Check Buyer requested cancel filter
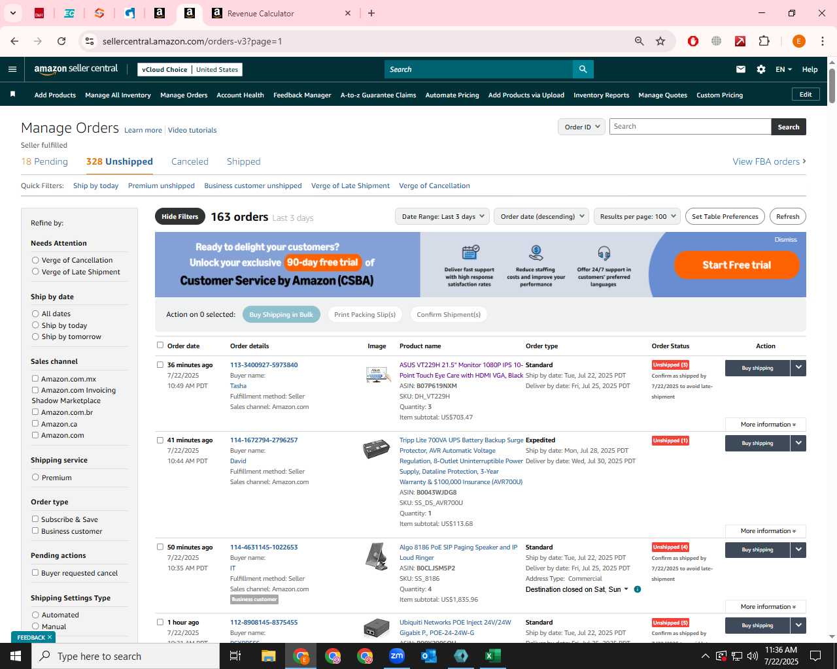Image resolution: width=837 pixels, height=669 pixels. click(35, 572)
